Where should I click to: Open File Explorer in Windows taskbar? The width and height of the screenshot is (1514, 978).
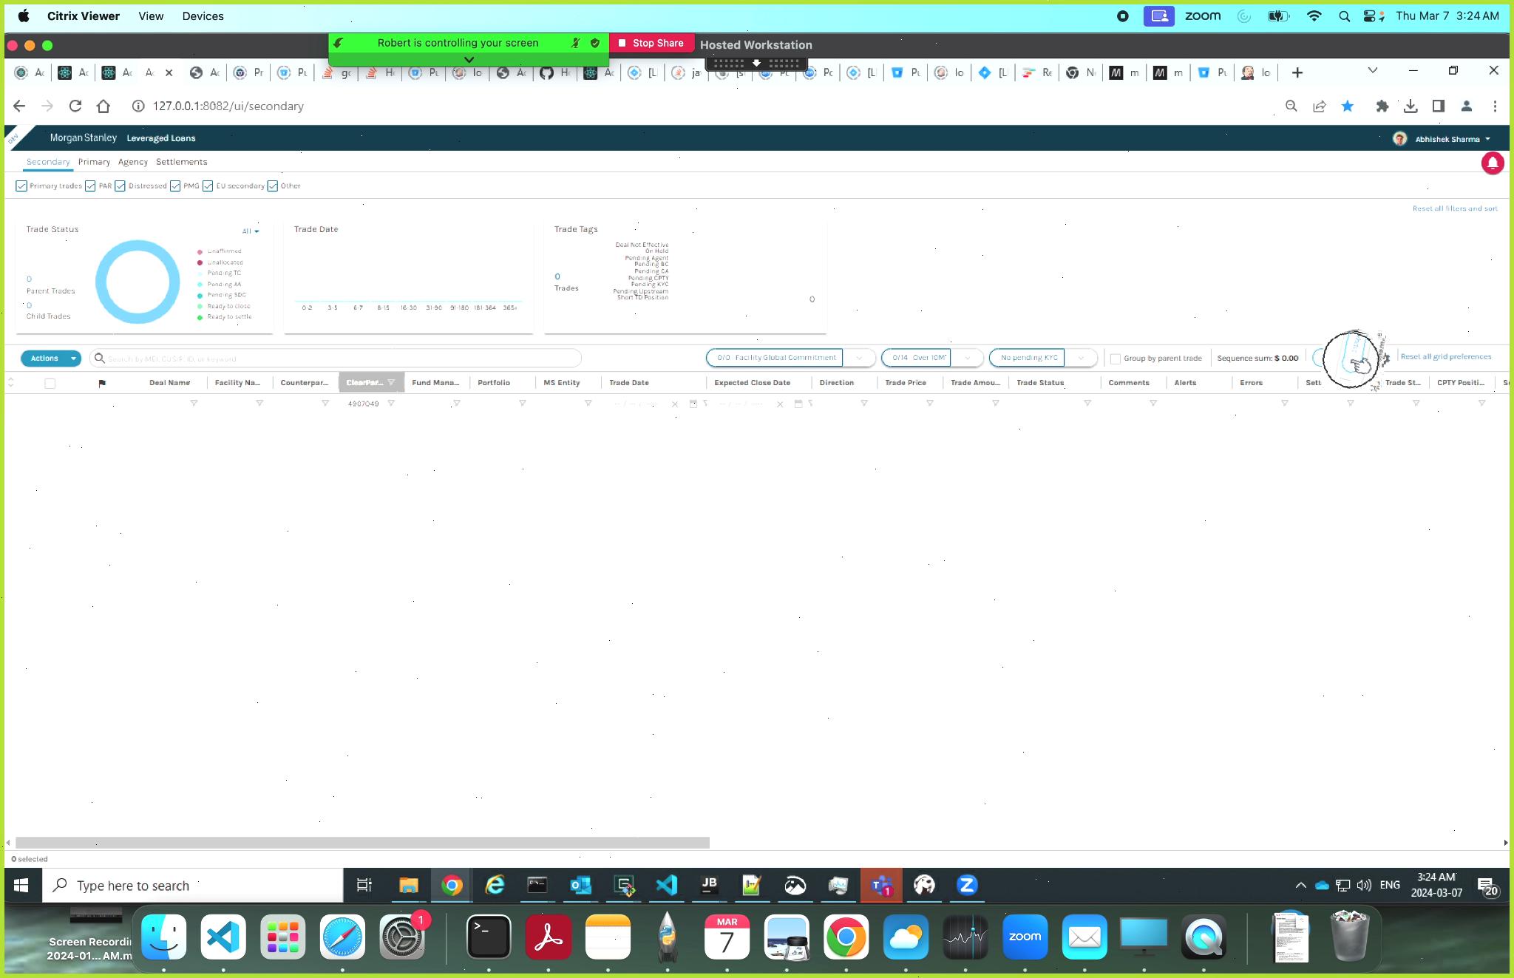pyautogui.click(x=408, y=885)
